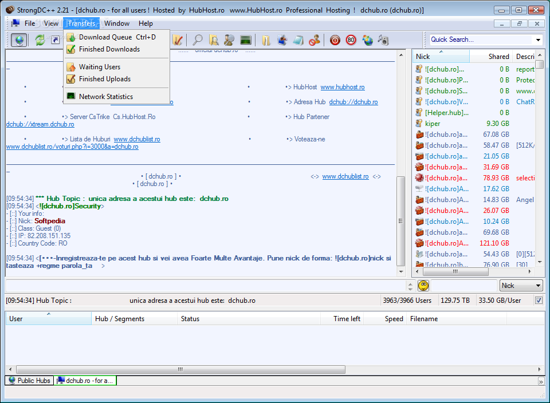Open the File menu
The width and height of the screenshot is (550, 403).
pyautogui.click(x=30, y=23)
